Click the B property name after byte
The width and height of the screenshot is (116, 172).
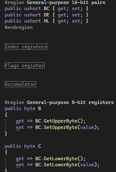[39, 108]
